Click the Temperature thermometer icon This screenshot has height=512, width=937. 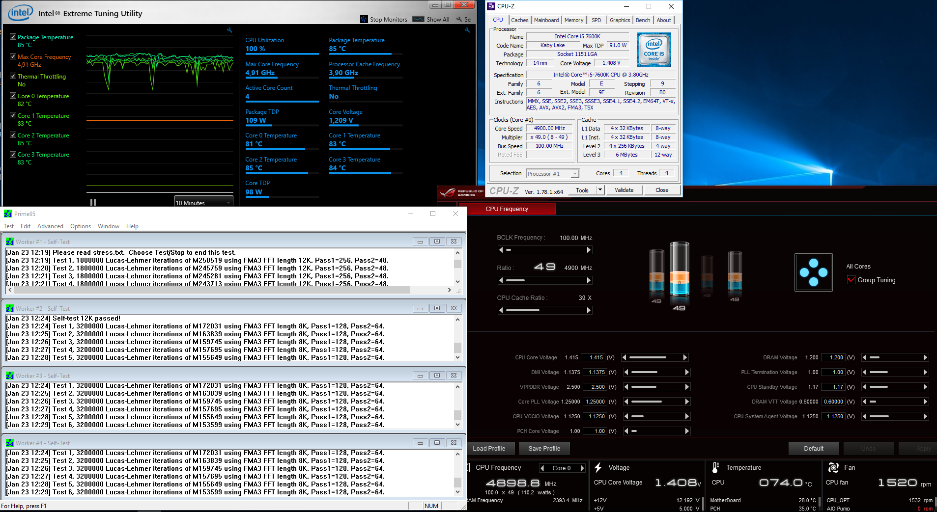(715, 467)
